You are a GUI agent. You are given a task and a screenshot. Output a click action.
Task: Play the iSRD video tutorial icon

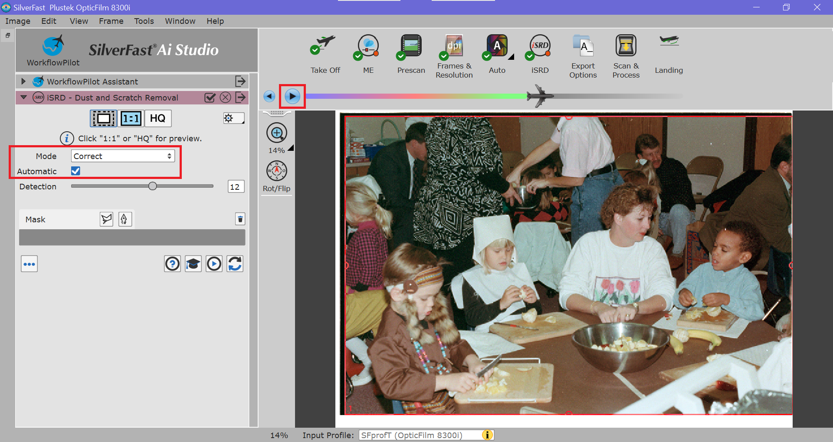coord(214,263)
